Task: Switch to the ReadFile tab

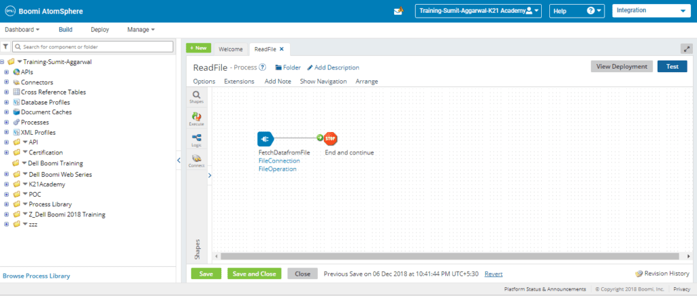Action: (x=265, y=49)
